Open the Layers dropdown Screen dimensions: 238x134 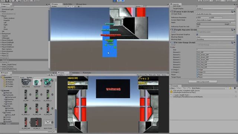click(x=221, y=1)
